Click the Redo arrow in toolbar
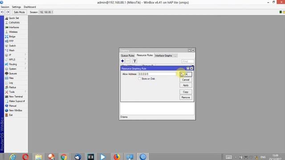Screen dimensions: 285x160 (8, 12)
